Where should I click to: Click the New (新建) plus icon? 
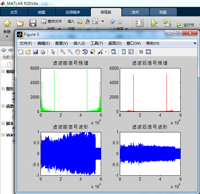(7, 23)
